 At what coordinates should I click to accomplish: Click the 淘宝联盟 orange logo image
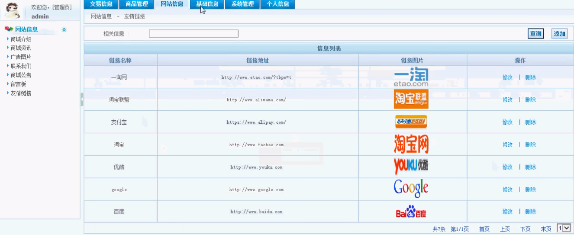(411, 100)
